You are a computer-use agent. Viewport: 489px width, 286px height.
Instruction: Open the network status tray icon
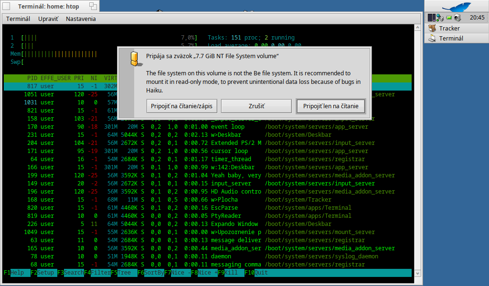click(x=440, y=18)
